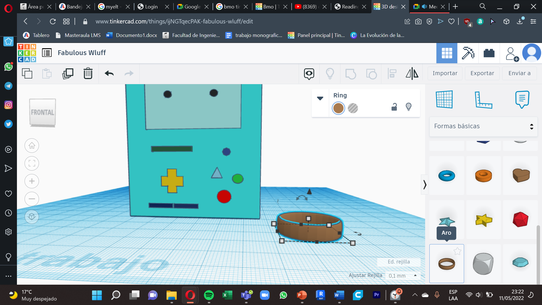Click the Fabulous Wluff design title
The width and height of the screenshot is (542, 305).
(82, 53)
